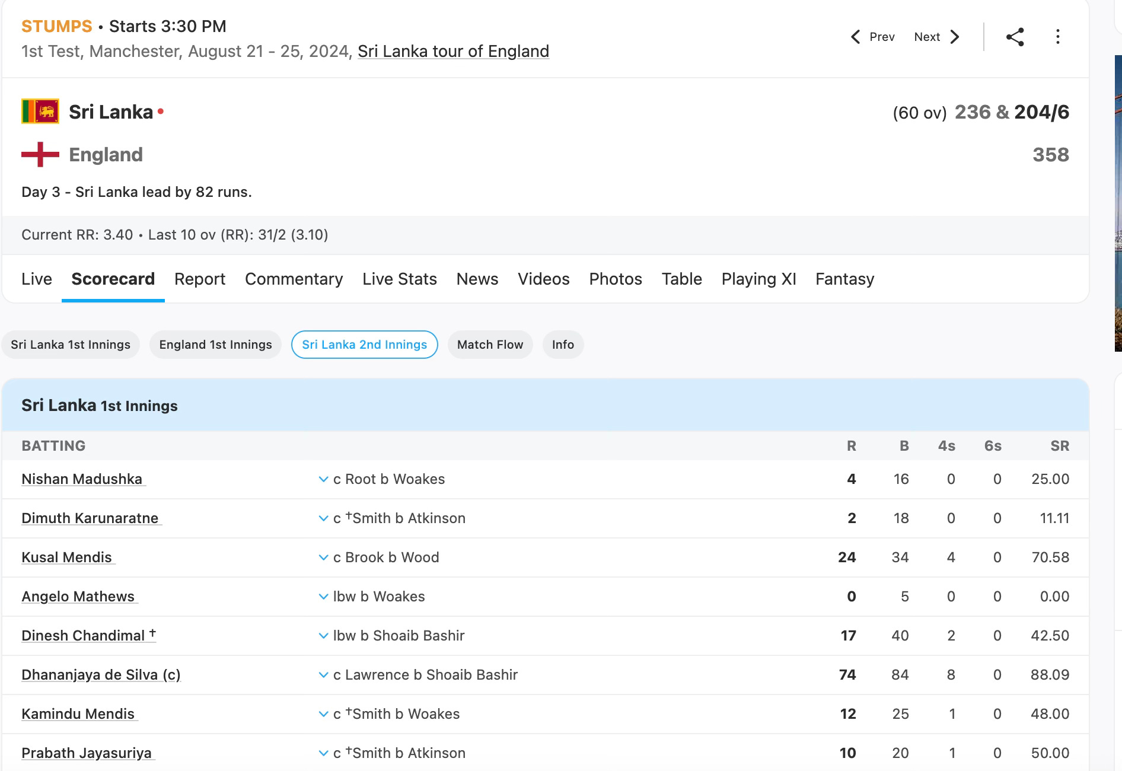Open Nishan Madushka player profile
This screenshot has width=1122, height=771.
(x=82, y=479)
